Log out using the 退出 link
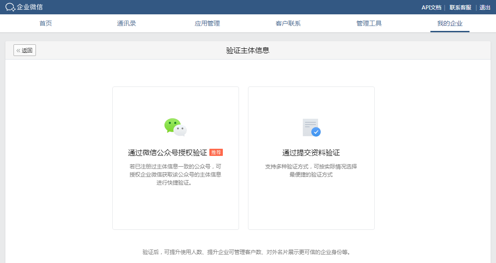This screenshot has width=496, height=263. tap(485, 8)
